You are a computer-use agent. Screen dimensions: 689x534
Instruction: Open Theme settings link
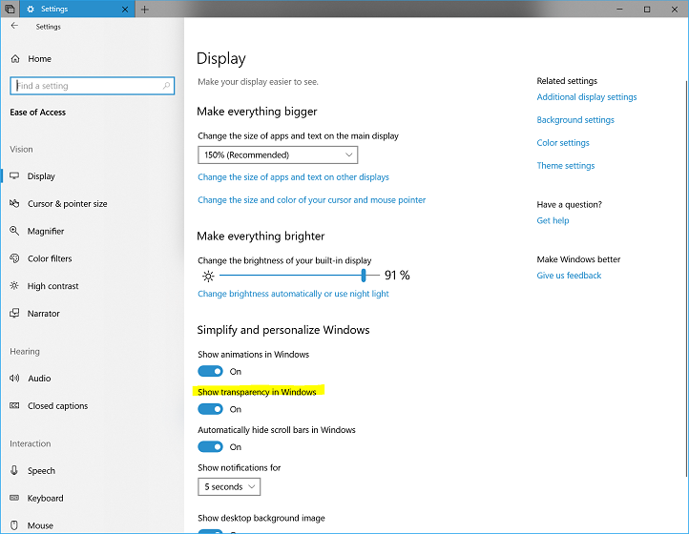click(x=566, y=166)
